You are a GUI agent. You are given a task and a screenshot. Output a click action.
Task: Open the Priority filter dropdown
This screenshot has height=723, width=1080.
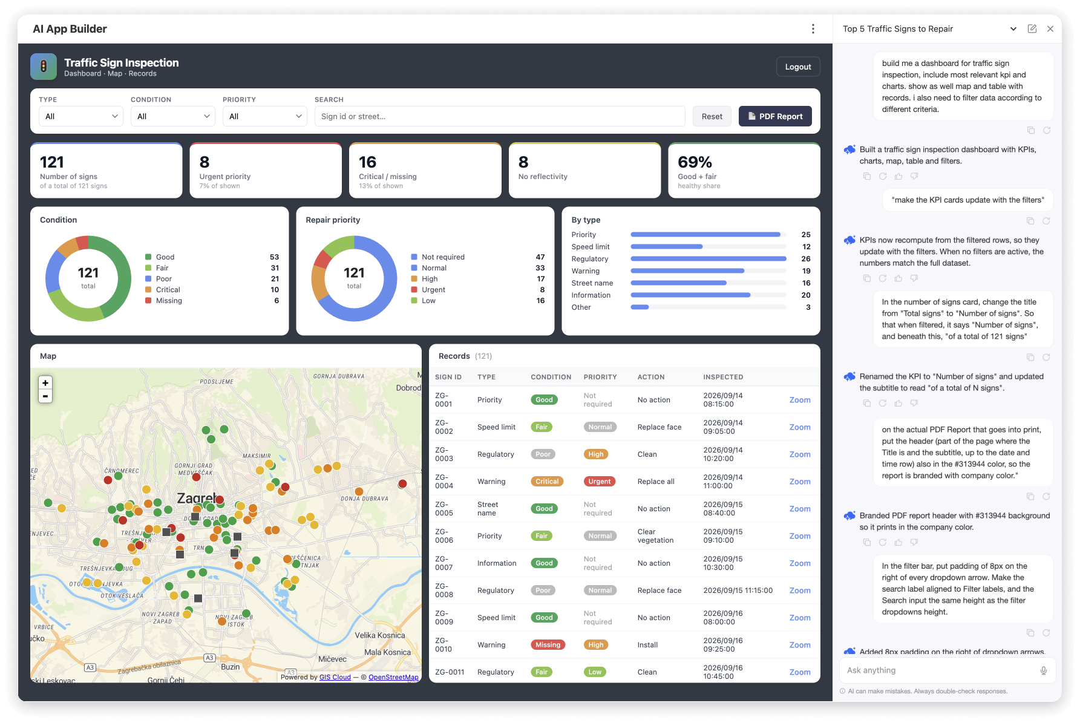pos(265,116)
